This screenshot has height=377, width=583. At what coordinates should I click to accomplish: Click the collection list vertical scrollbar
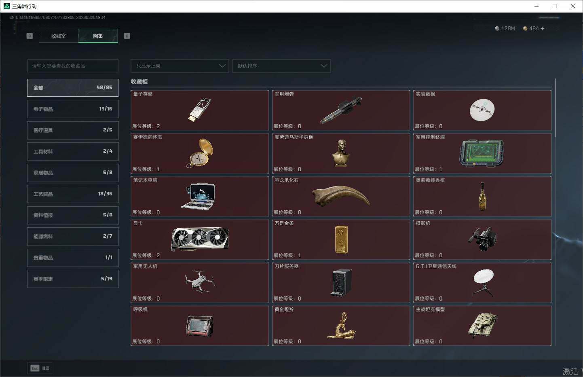coord(555,108)
